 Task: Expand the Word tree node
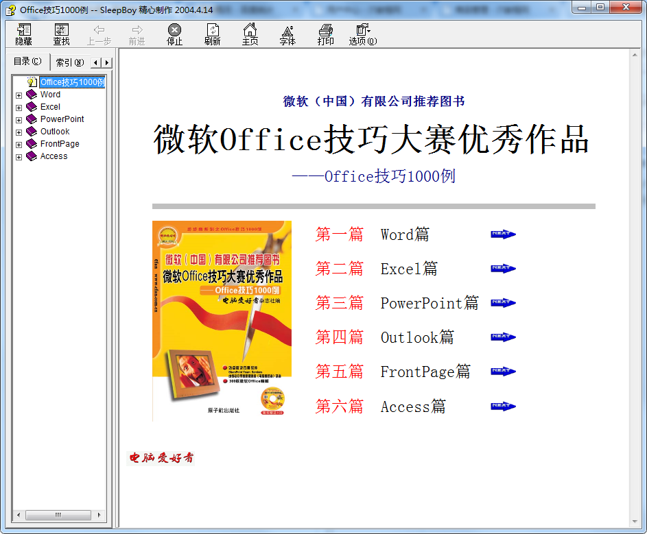tap(19, 95)
